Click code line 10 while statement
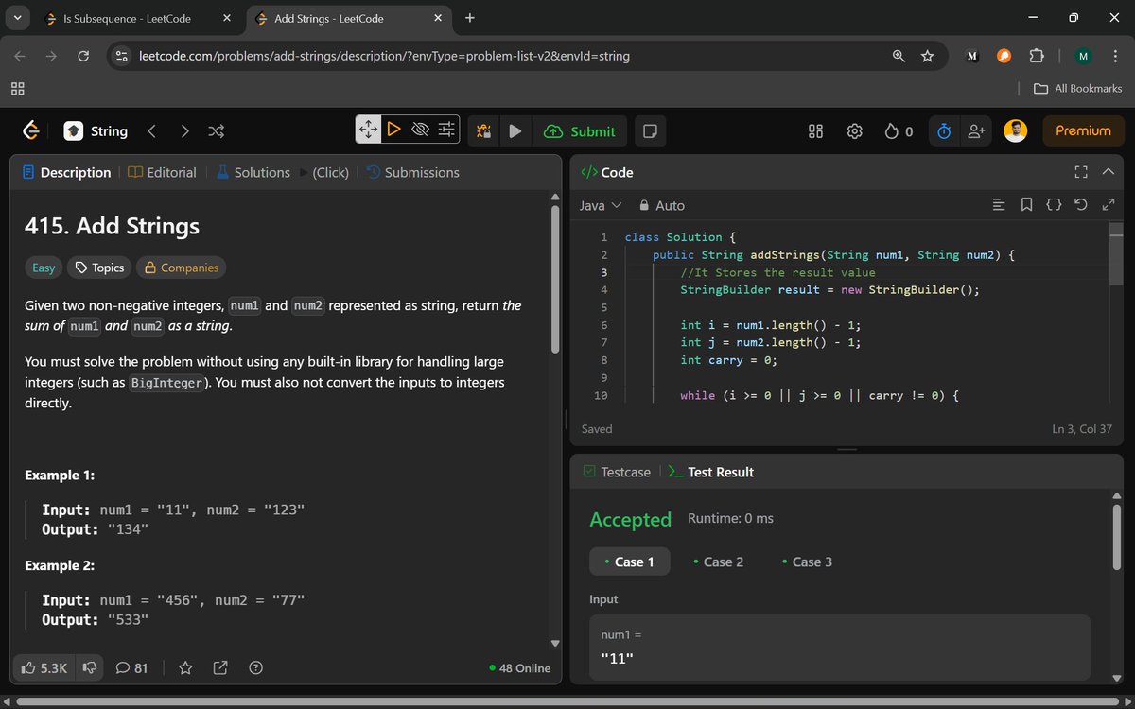This screenshot has height=709, width=1135. (819, 395)
